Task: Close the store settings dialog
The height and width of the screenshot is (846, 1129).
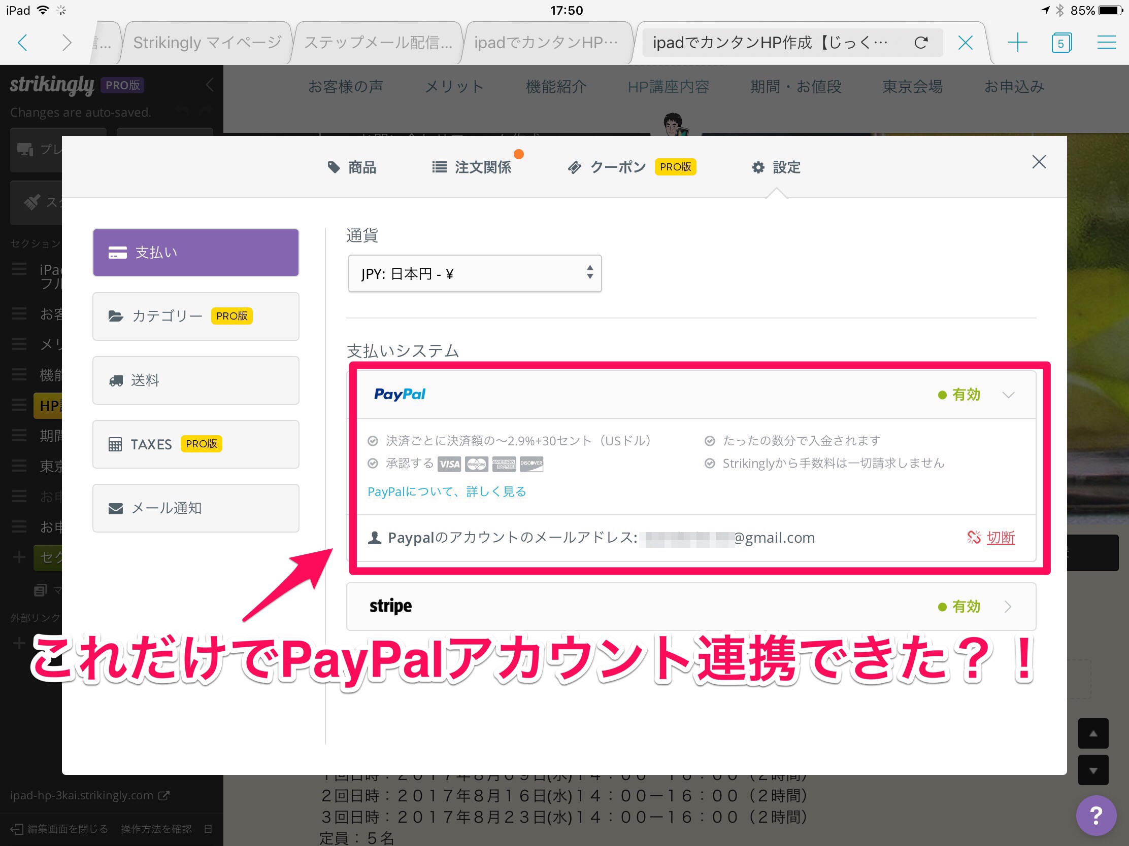Action: pyautogui.click(x=1039, y=162)
